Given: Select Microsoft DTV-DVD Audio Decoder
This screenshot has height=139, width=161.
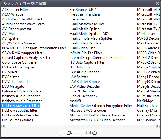Looking at the screenshot, I should point(97,115).
